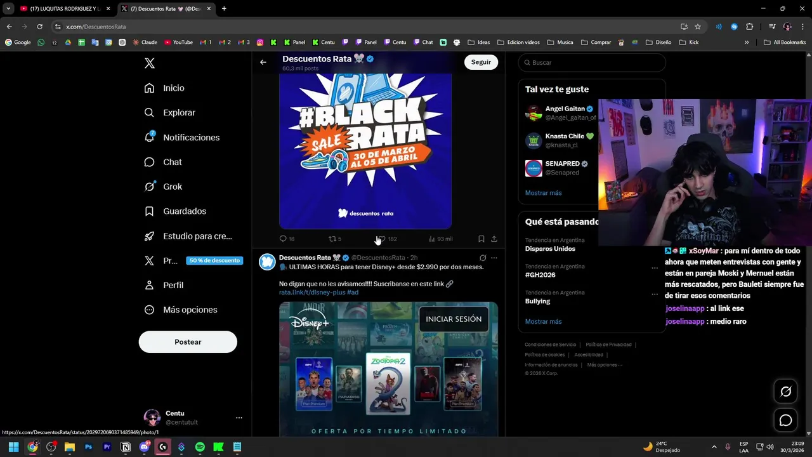
Task: Click the floating Grok button
Action: (x=785, y=392)
